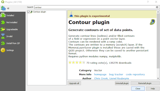
Task: Click the Contour plugin logo icon
Action: tap(152, 22)
